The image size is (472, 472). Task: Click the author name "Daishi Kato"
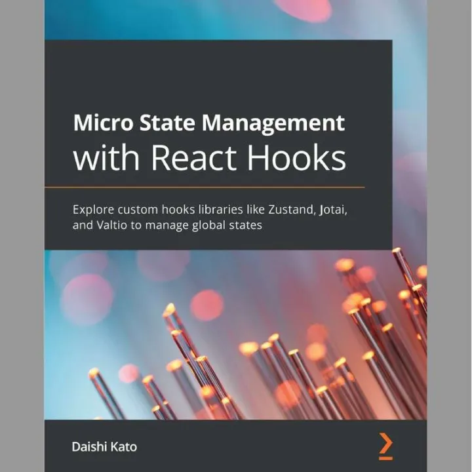[x=104, y=446]
